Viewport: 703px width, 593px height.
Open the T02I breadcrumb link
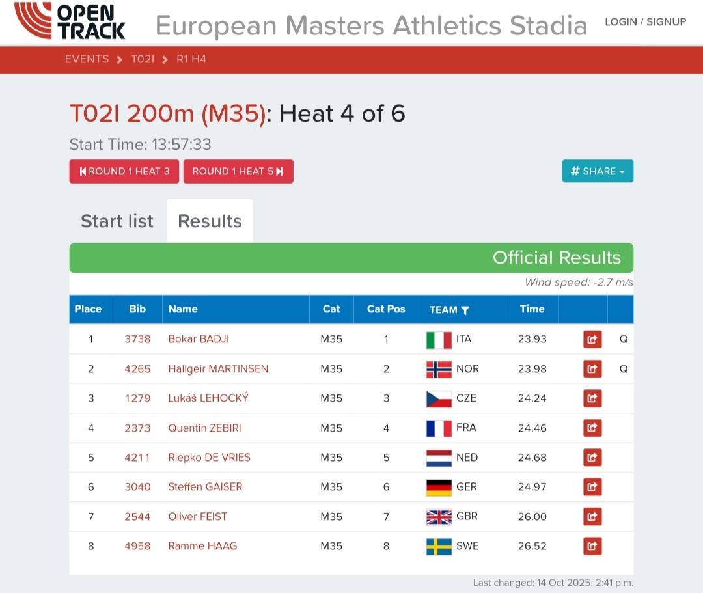[x=143, y=59]
